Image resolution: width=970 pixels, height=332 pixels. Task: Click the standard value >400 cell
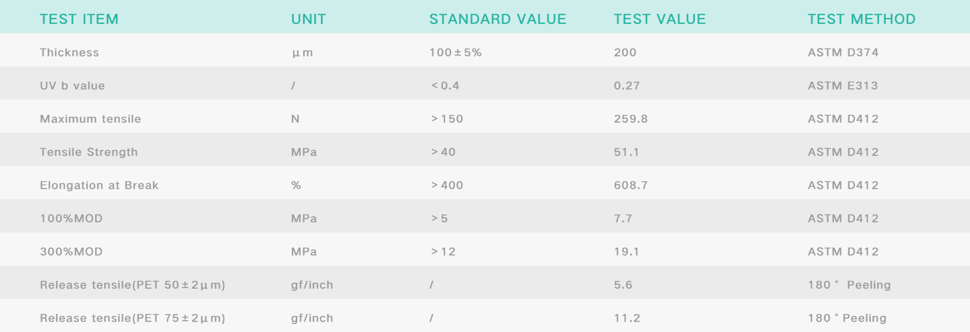tap(446, 185)
